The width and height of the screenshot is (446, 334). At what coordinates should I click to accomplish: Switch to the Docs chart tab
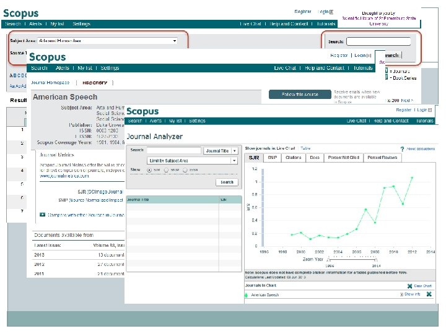pyautogui.click(x=315, y=158)
